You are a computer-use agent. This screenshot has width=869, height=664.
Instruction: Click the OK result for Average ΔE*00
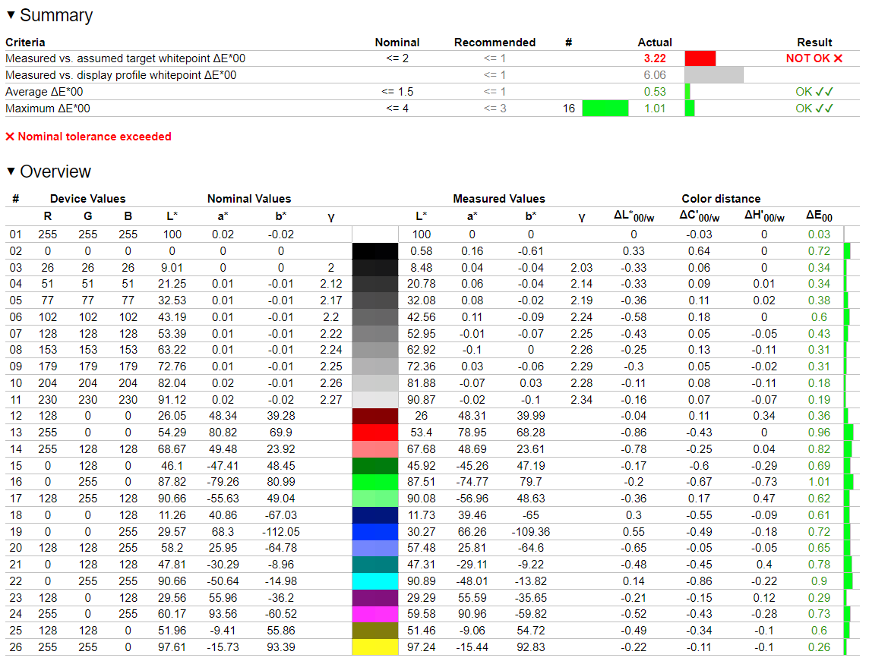click(x=814, y=92)
